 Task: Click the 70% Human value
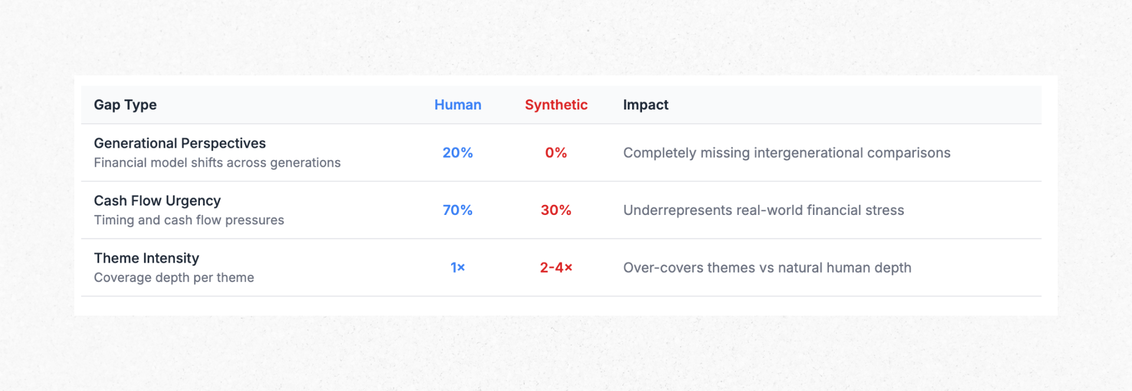click(x=458, y=210)
